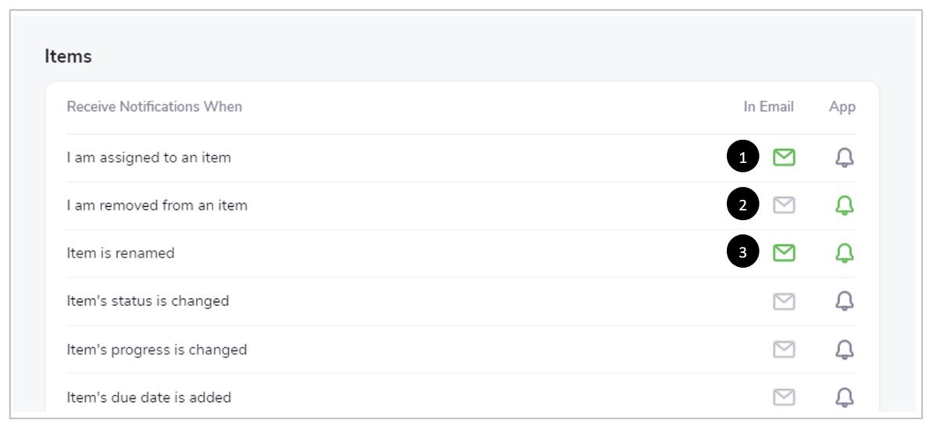The image size is (936, 423).
Task: Select the 'I am assigned to an item' row label
Action: coord(148,158)
